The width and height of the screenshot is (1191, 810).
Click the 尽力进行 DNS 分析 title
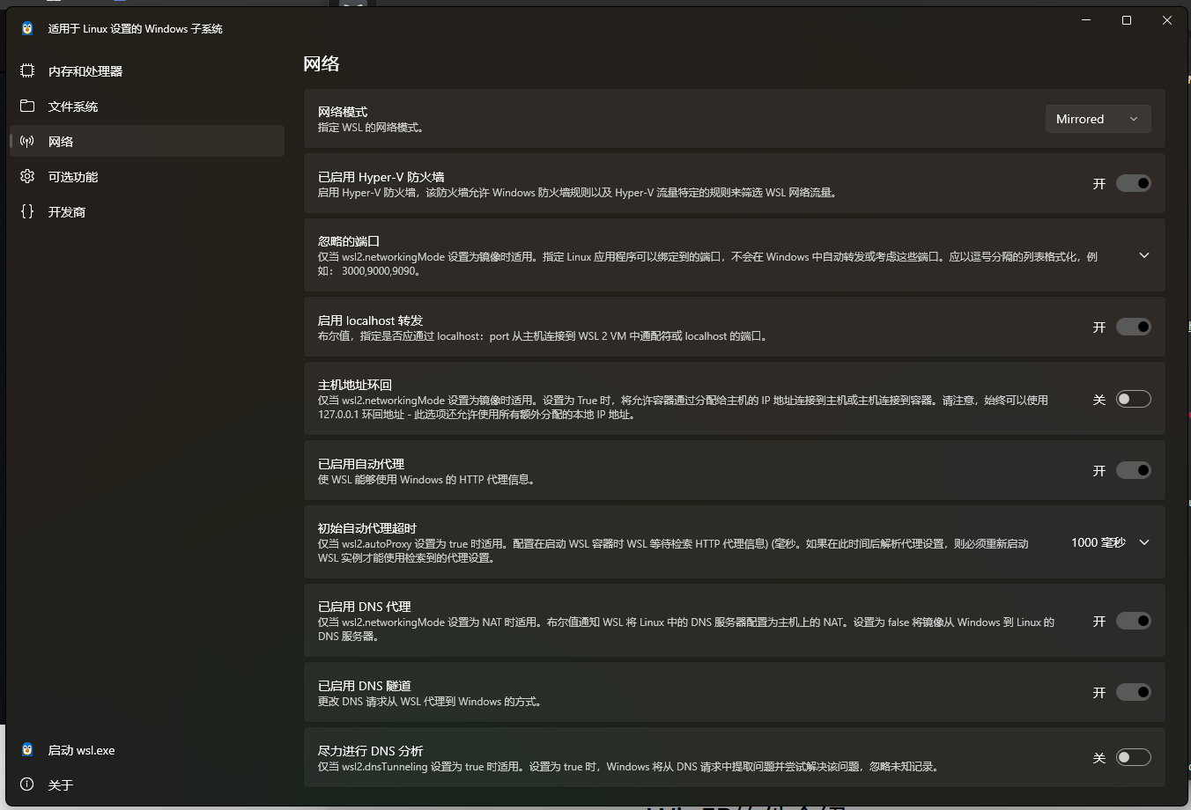coord(371,750)
